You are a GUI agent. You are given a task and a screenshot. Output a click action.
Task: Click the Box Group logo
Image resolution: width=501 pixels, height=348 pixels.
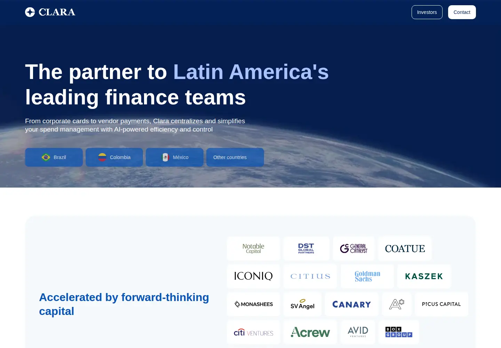click(x=399, y=332)
